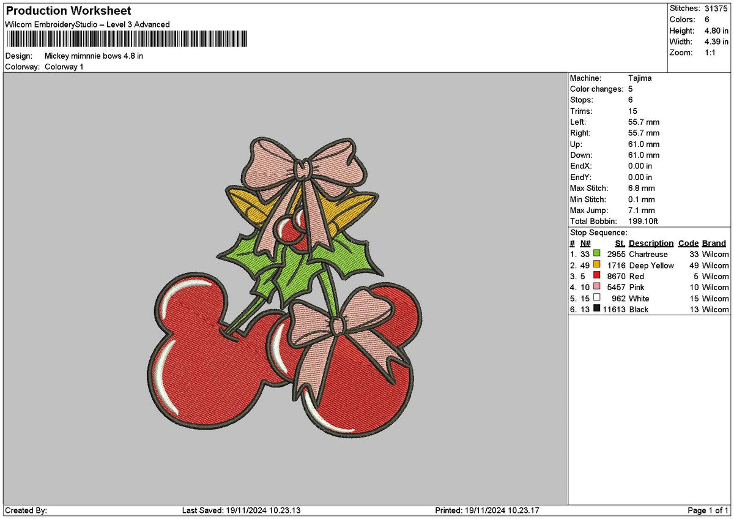The height and width of the screenshot is (519, 734).
Task: Click the Black color swatch
Action: coord(595,309)
